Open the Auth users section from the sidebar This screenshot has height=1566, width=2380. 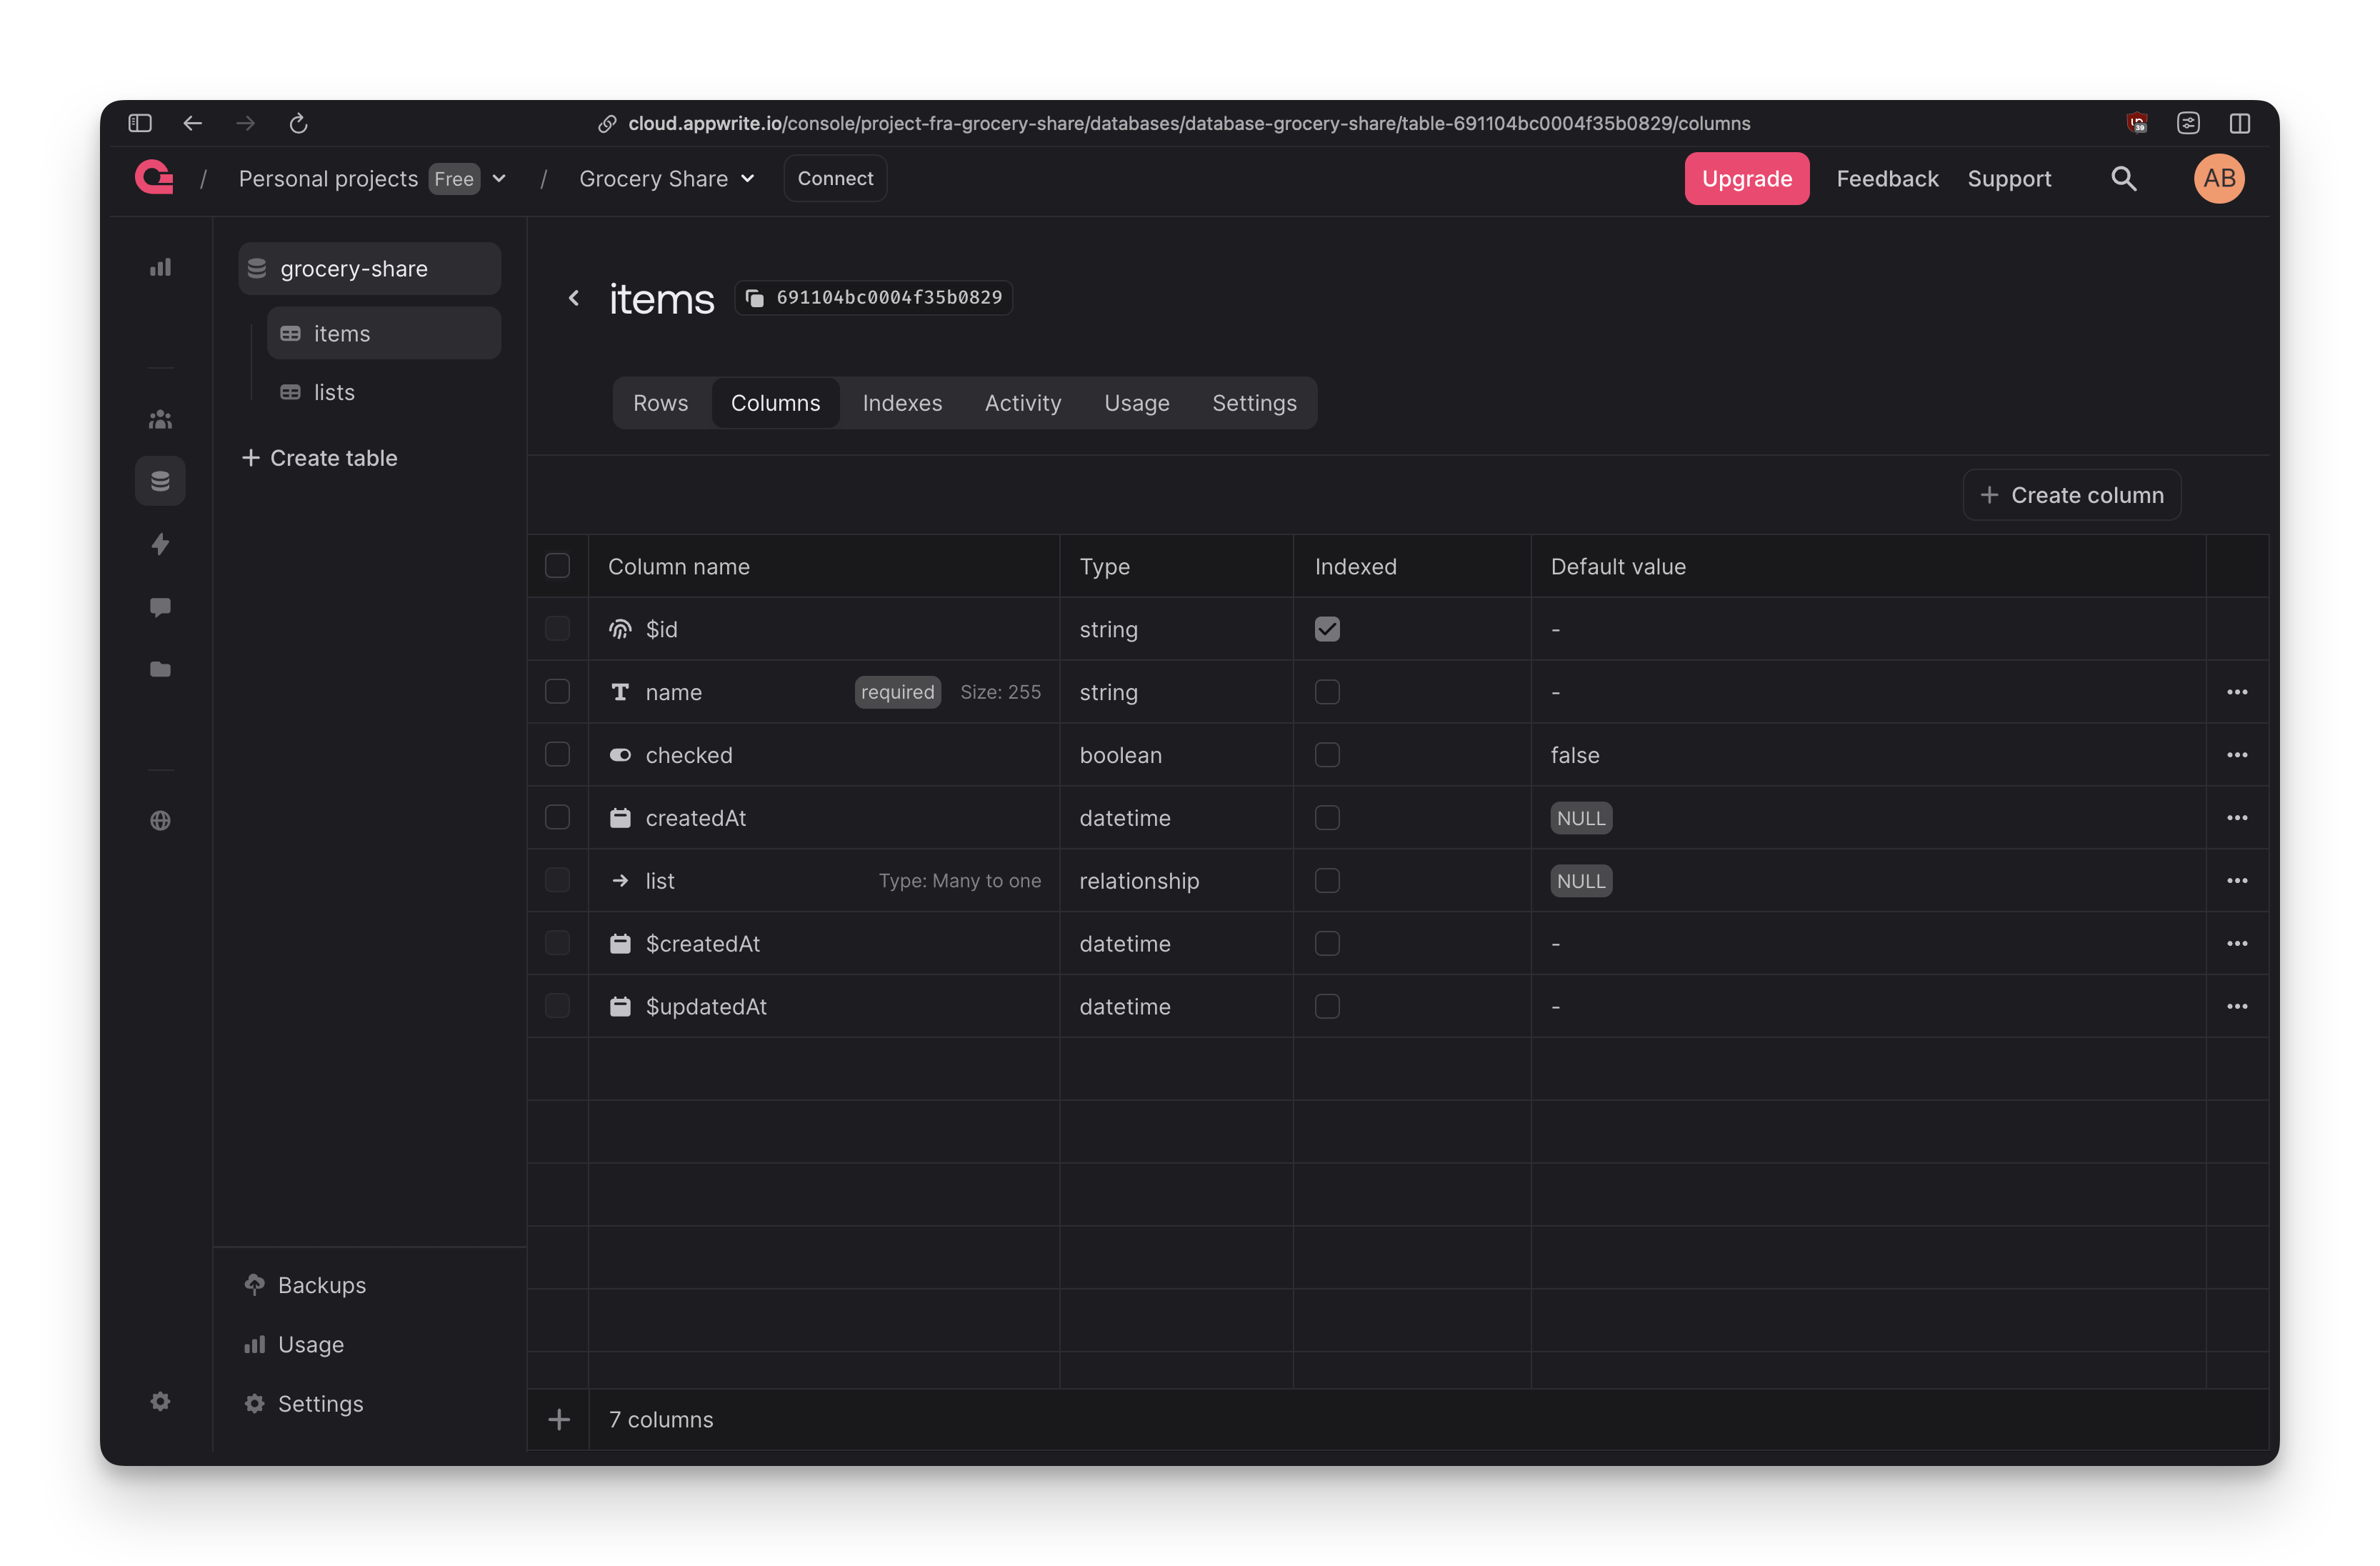pos(160,419)
